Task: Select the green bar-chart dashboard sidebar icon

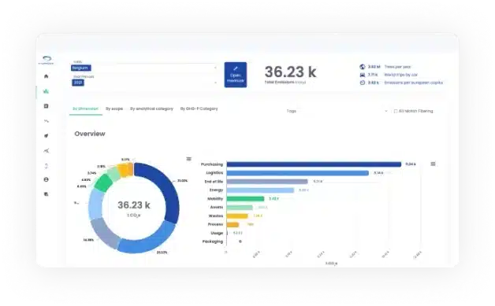Action: [46, 91]
